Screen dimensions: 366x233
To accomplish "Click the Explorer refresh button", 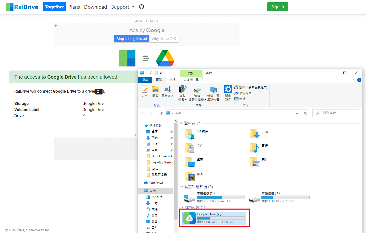I will (x=305, y=113).
